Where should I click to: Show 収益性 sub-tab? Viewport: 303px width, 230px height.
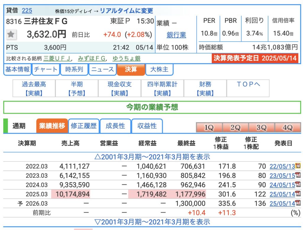point(147,126)
